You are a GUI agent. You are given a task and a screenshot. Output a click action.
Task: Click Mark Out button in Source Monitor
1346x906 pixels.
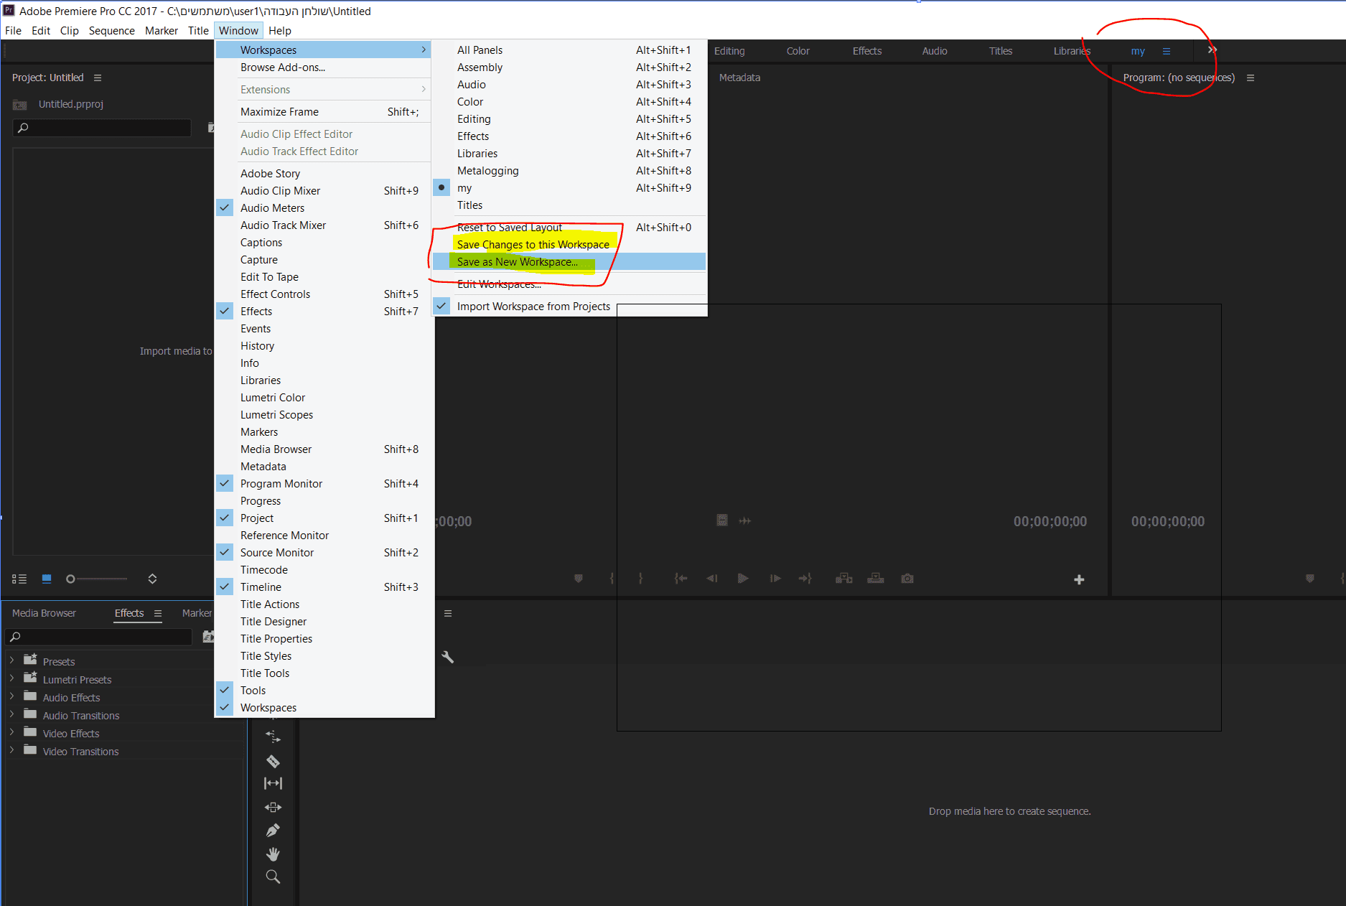point(640,579)
